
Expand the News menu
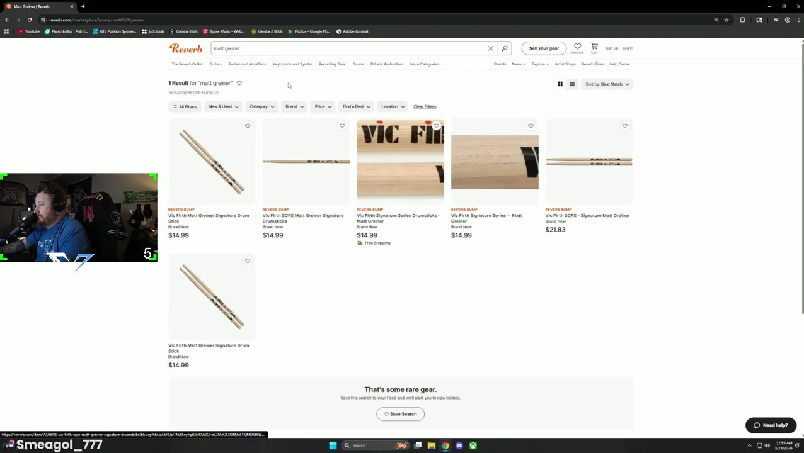519,64
